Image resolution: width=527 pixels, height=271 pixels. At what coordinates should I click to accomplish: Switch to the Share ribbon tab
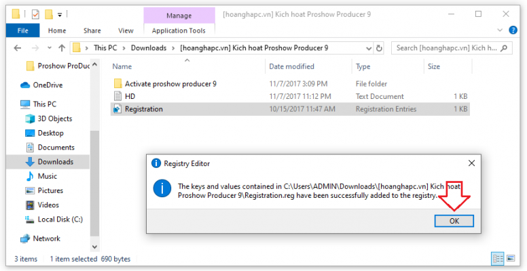pos(92,30)
